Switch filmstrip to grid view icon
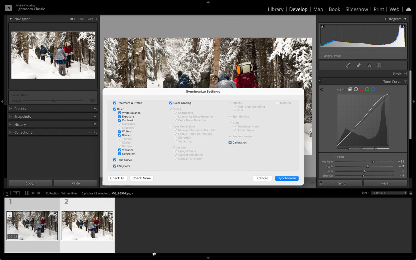 (26, 193)
